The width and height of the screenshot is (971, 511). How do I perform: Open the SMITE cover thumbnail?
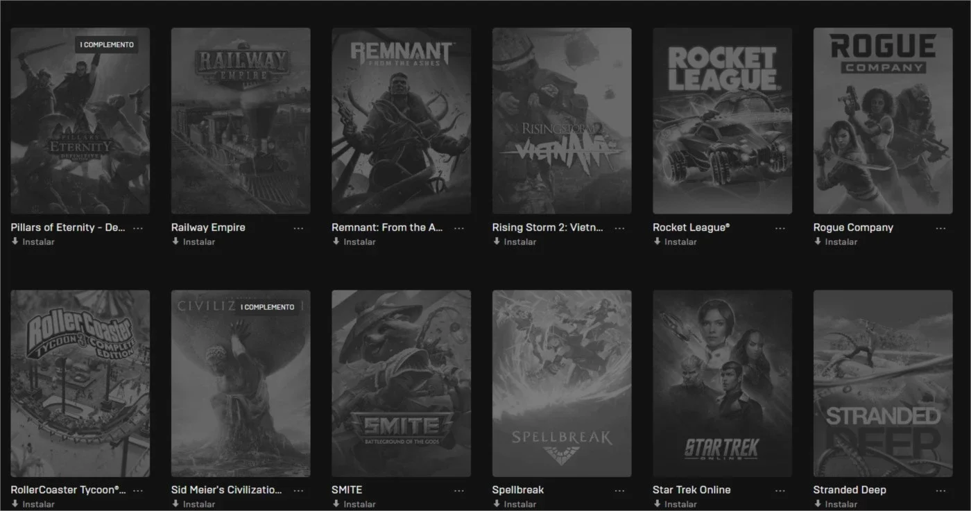[x=402, y=383]
